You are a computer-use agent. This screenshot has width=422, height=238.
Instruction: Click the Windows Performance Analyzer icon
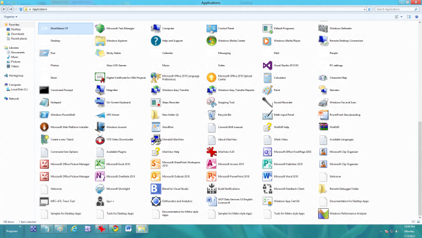tap(323, 213)
